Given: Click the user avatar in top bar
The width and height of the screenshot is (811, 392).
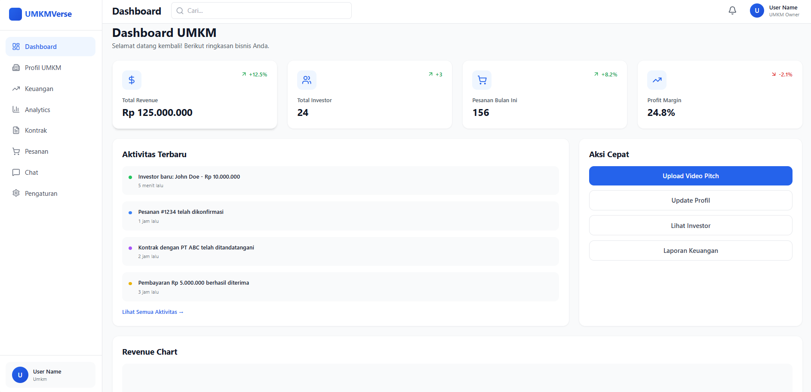Looking at the screenshot, I should click(x=757, y=11).
